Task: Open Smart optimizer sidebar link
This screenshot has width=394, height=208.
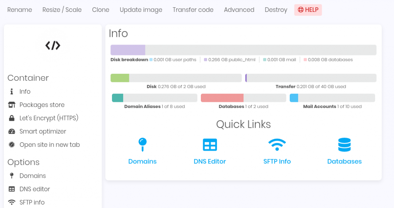Action: click(43, 131)
